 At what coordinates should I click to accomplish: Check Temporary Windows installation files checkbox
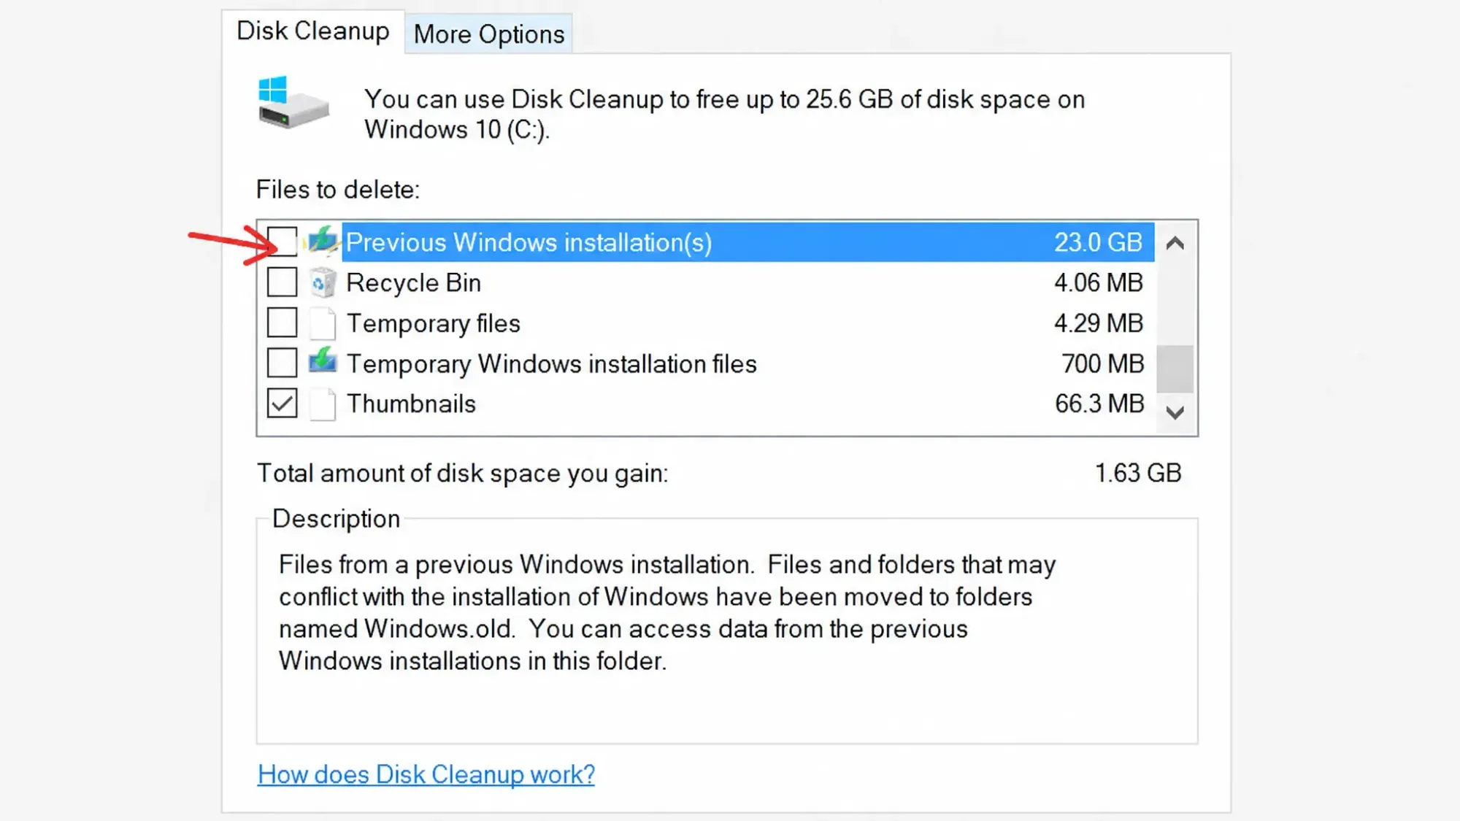[282, 363]
